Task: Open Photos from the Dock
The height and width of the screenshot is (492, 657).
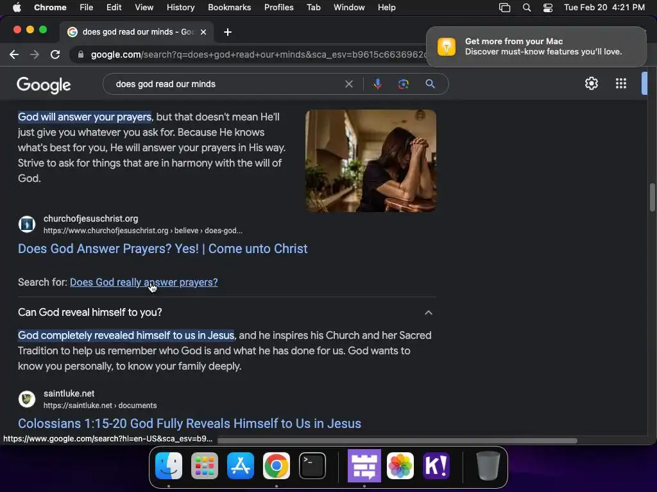Action: pyautogui.click(x=400, y=466)
